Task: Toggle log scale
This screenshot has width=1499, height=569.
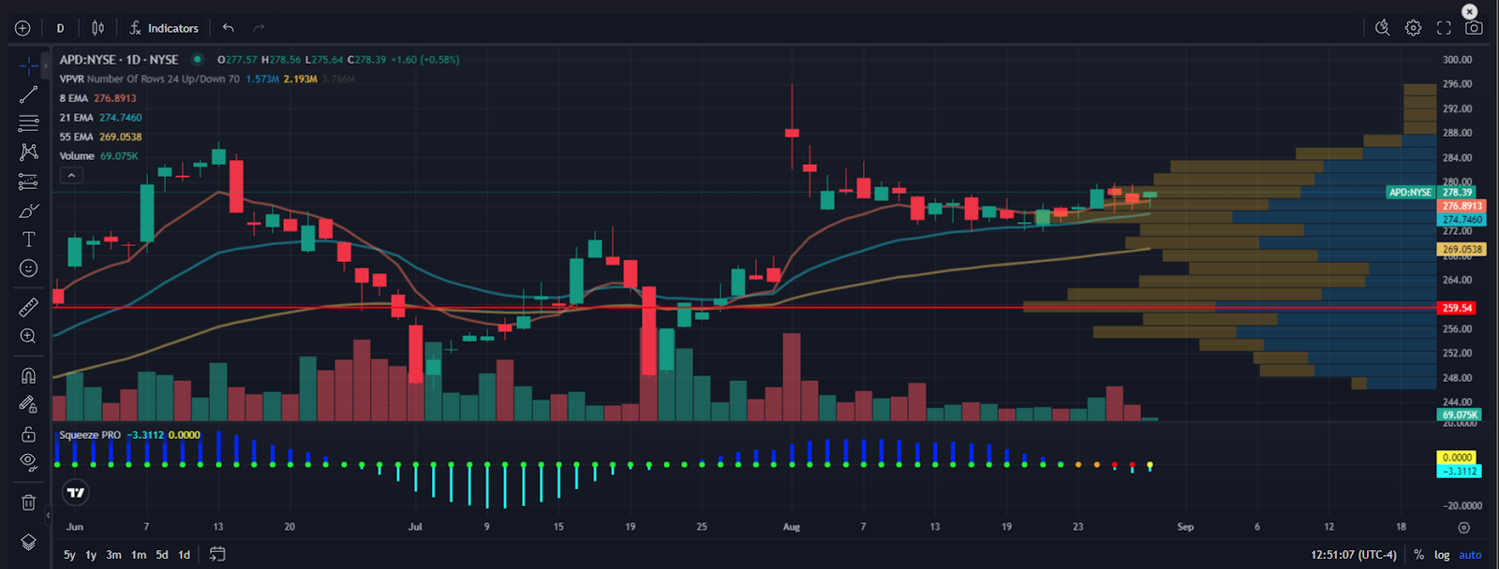Action: tap(1442, 555)
